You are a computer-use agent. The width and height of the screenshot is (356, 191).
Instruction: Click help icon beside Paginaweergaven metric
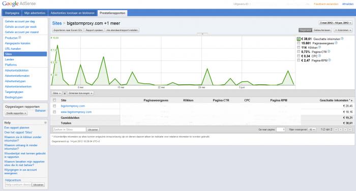pos(336,43)
